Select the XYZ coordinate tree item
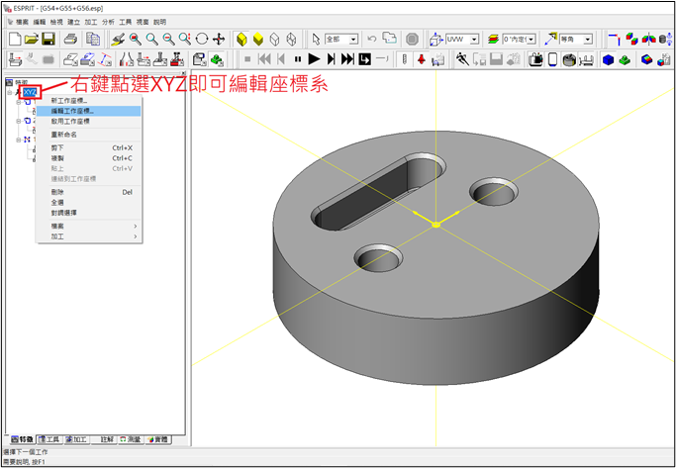Screen dimensions: 676x468 pos(30,92)
